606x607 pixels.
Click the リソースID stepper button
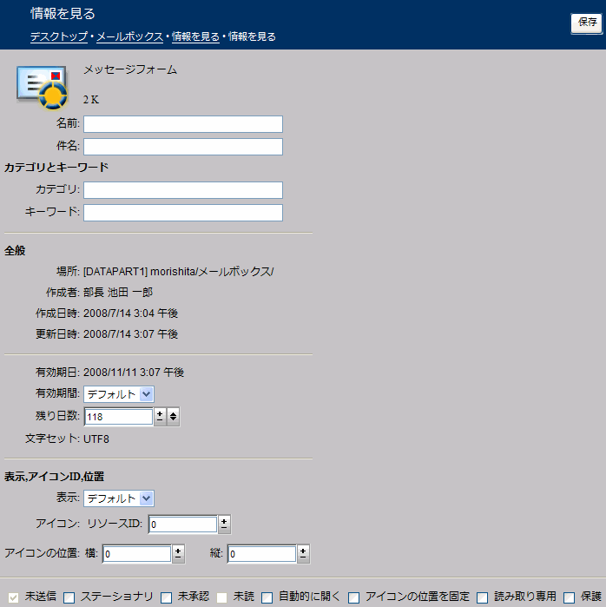tap(224, 525)
